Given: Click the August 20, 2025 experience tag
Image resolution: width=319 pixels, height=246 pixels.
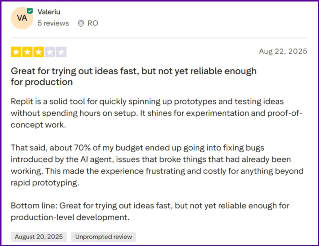Looking at the screenshot, I should click(x=39, y=237).
